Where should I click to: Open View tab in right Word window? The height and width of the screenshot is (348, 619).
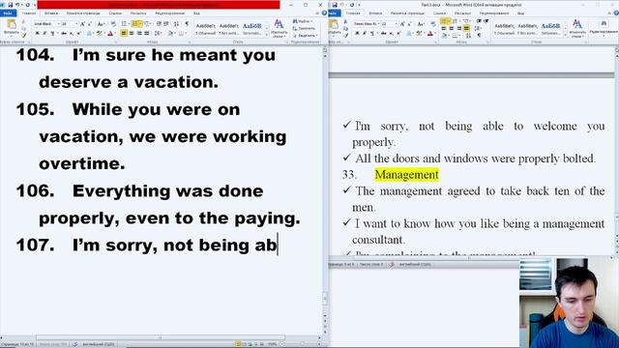(x=521, y=14)
